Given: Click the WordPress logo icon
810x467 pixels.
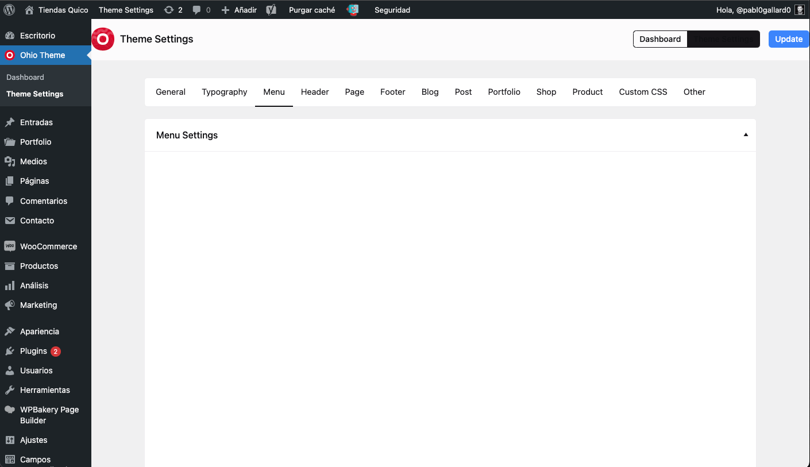Looking at the screenshot, I should point(9,10).
